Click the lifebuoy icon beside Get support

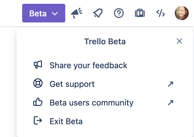point(38,84)
